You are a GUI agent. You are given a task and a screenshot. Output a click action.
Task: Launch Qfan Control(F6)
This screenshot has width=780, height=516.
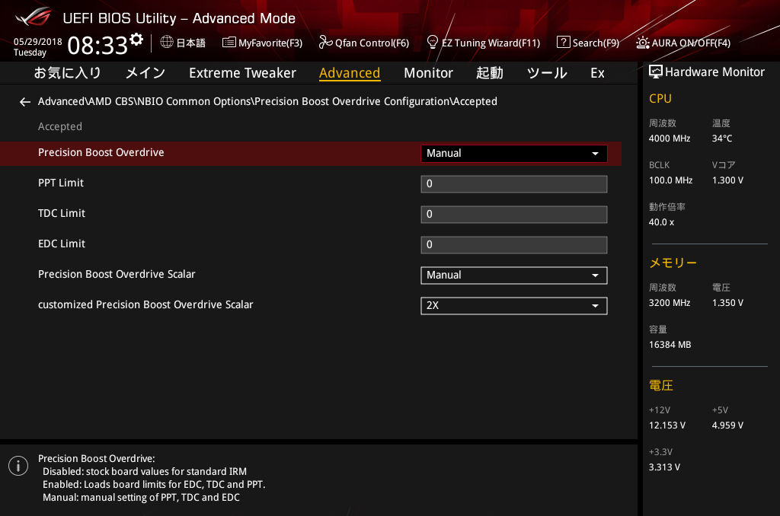click(372, 43)
